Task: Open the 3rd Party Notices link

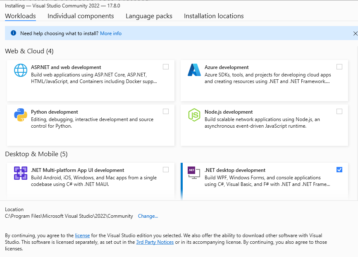Action: point(155,242)
